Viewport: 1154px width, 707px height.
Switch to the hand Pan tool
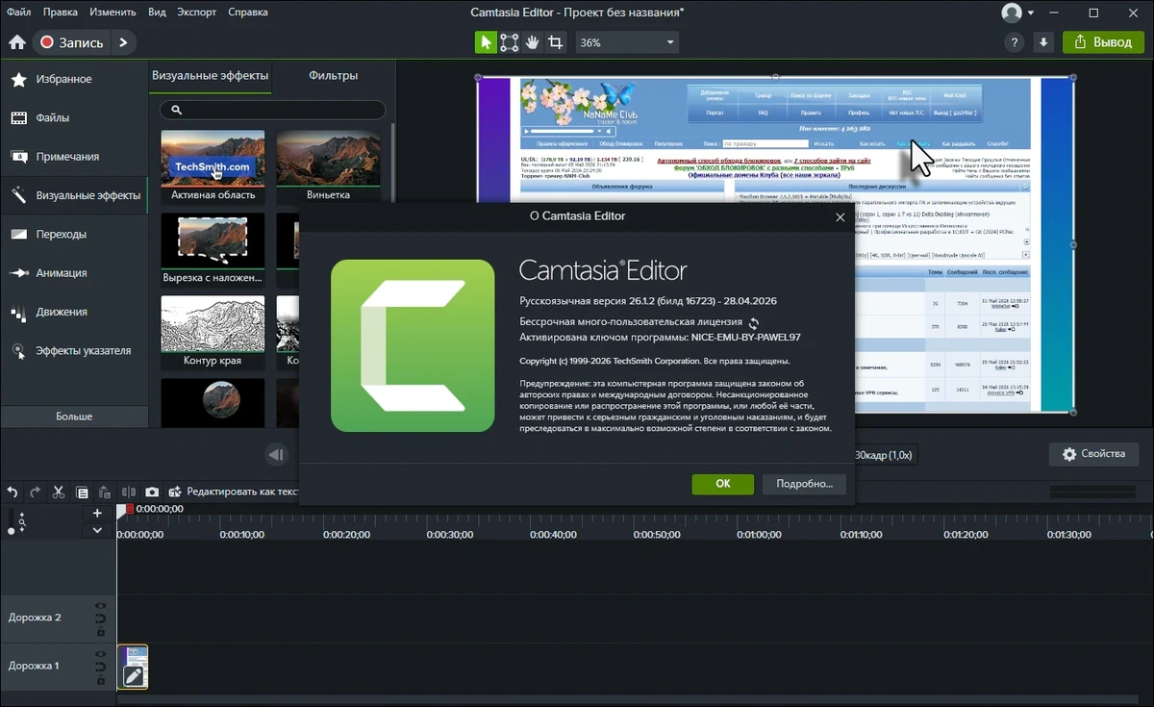(x=532, y=42)
